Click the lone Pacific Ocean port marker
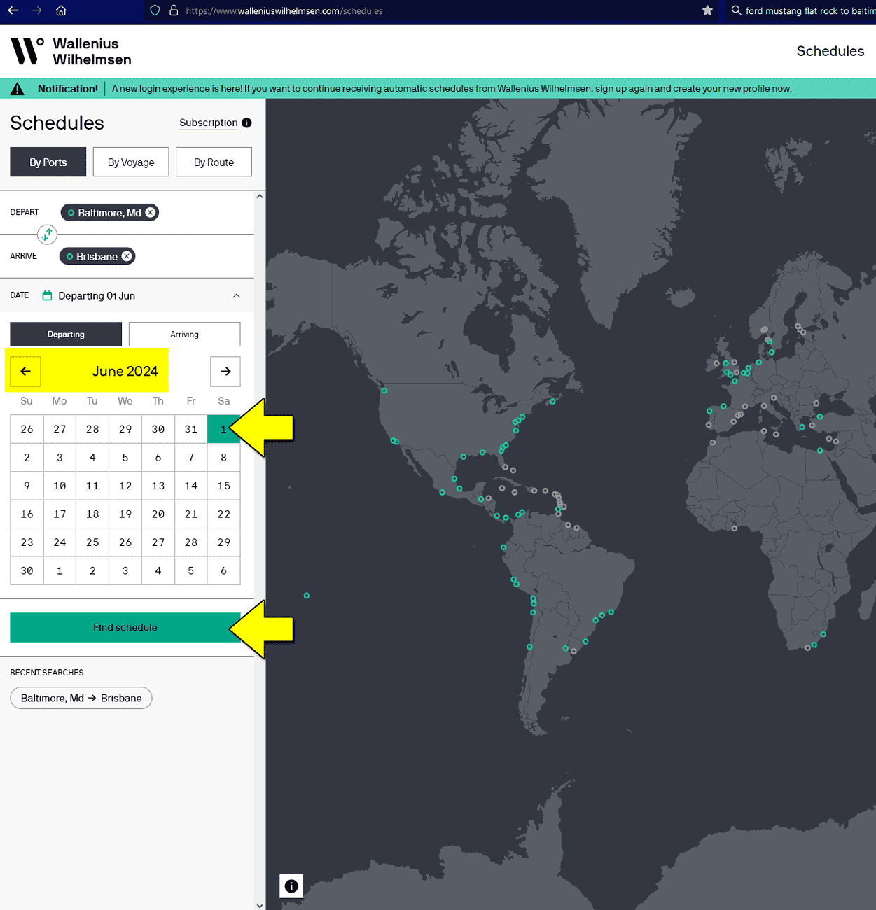 pyautogui.click(x=307, y=596)
